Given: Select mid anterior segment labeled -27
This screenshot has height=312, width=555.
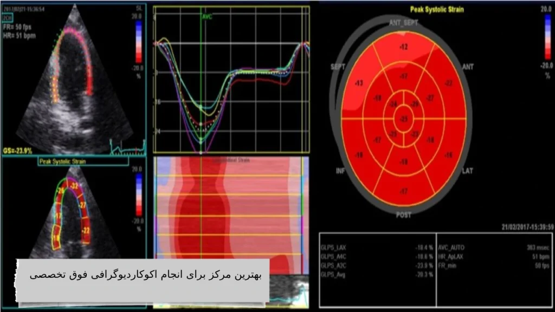Looking at the screenshot, I should tap(430, 98).
